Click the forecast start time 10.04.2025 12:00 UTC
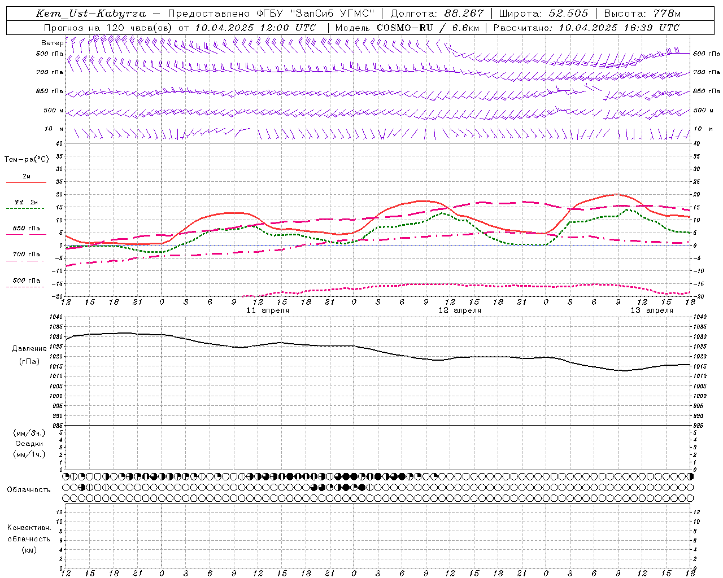The image size is (723, 578). point(255,28)
